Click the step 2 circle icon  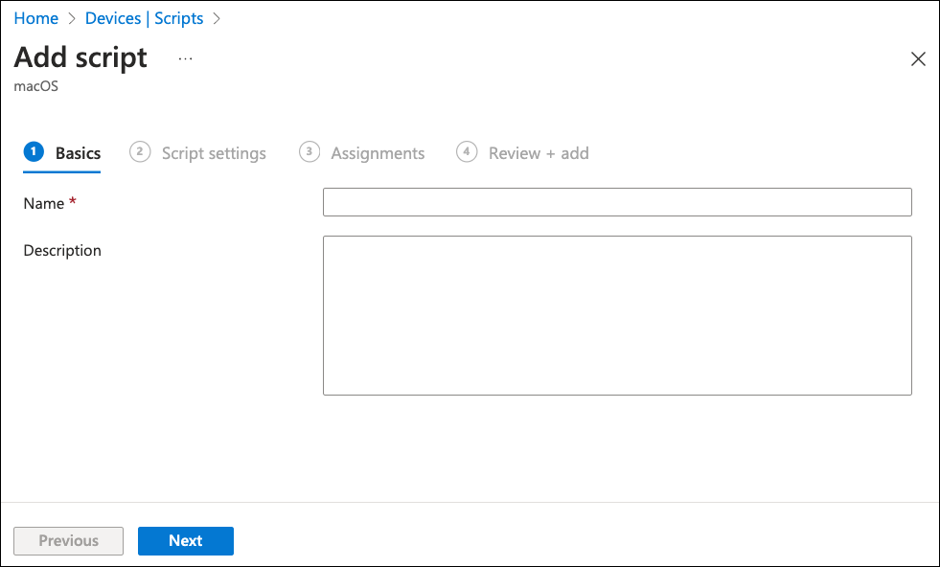[x=140, y=152]
